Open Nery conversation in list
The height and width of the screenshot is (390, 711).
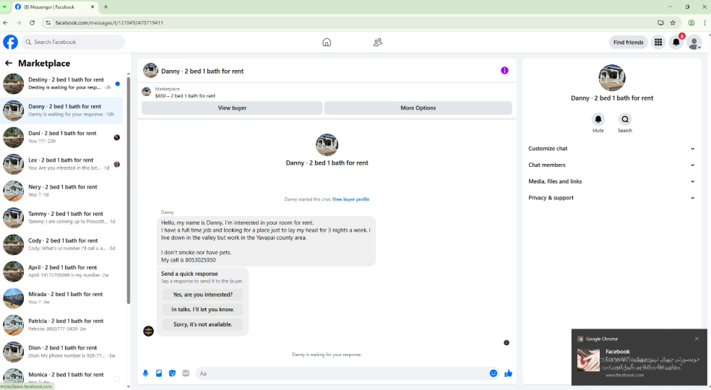[61, 191]
